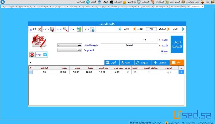Screen dimensions: 215x124
Task: Click the record number field showing 768
Action: tap(151, 29)
